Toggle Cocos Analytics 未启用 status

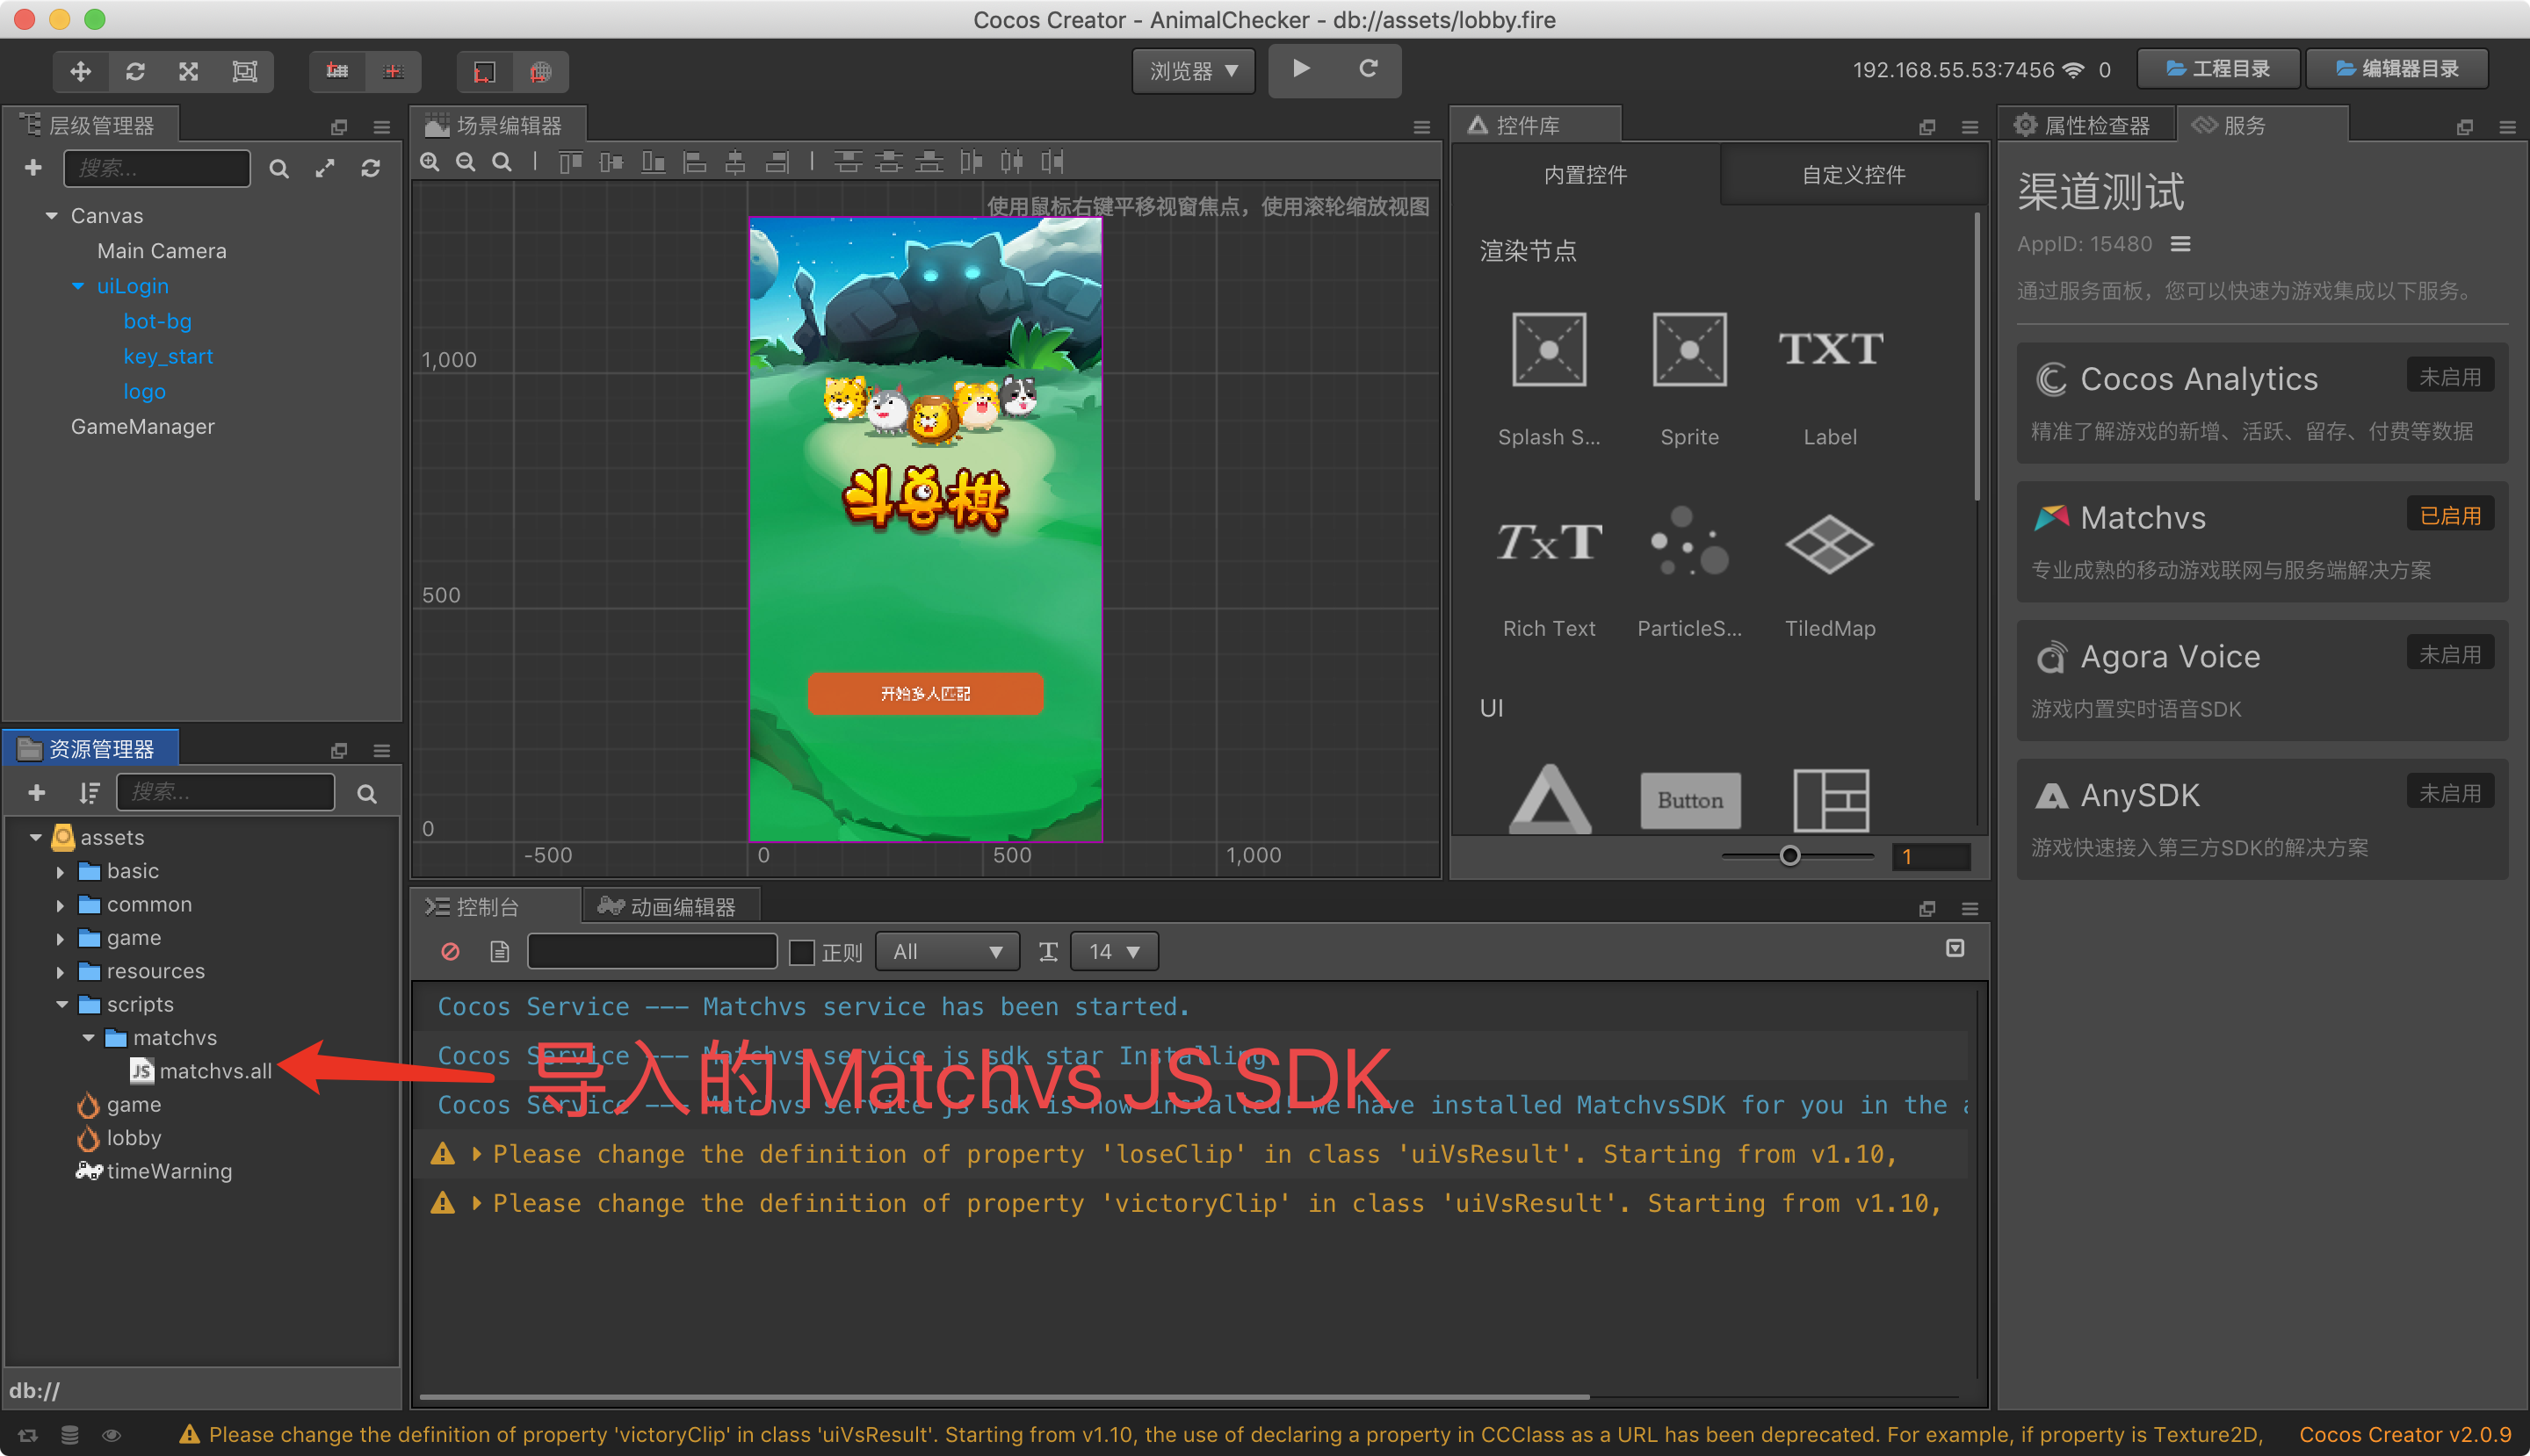coord(2448,377)
